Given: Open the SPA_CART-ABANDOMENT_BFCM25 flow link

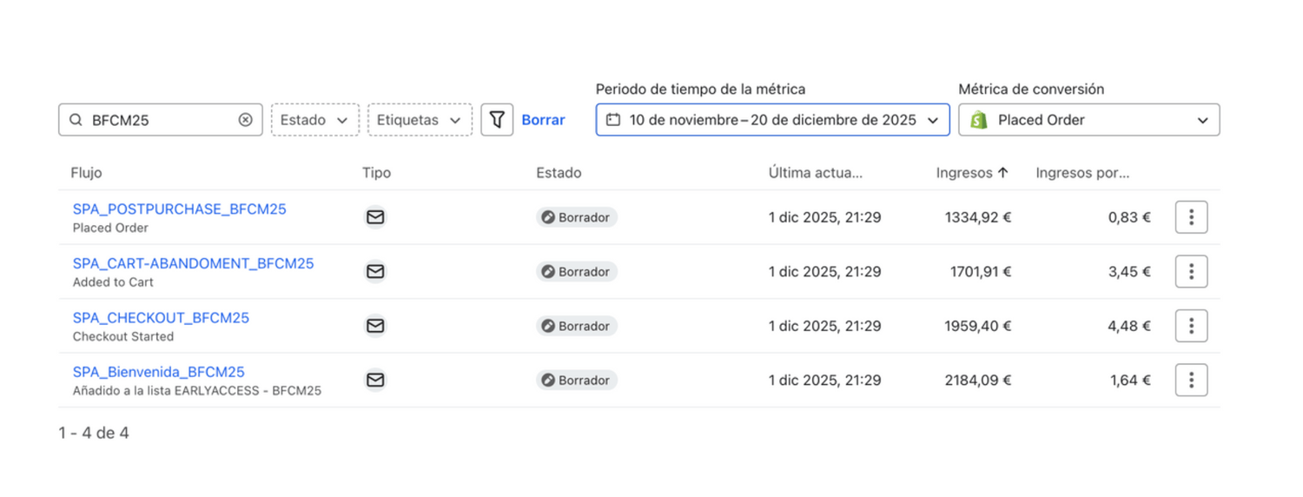Looking at the screenshot, I should click(193, 263).
